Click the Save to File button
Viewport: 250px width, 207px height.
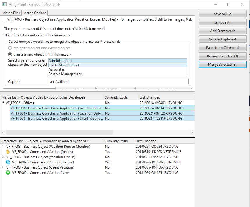[222, 14]
